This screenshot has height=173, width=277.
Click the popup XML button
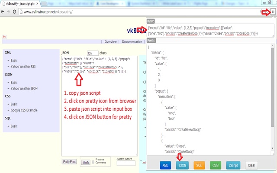(x=165, y=165)
